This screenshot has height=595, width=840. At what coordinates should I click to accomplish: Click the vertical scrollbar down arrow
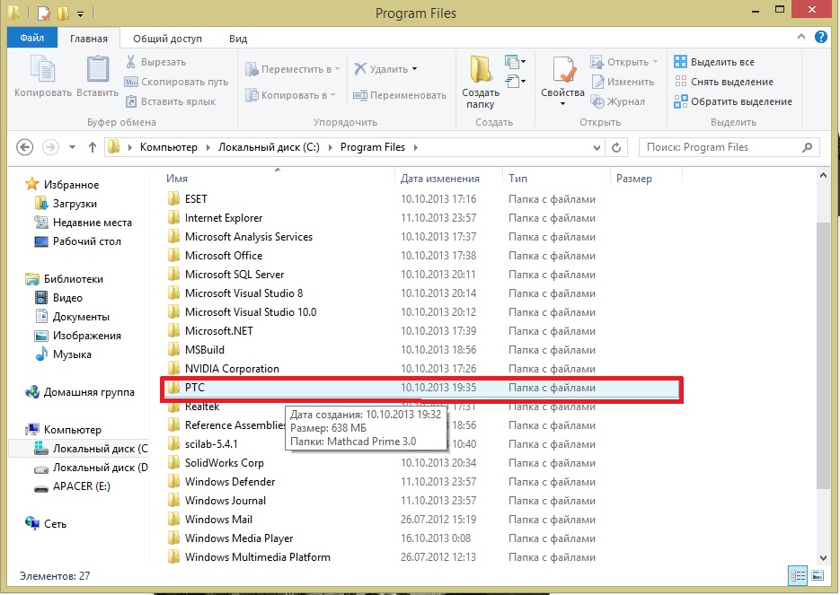(824, 557)
